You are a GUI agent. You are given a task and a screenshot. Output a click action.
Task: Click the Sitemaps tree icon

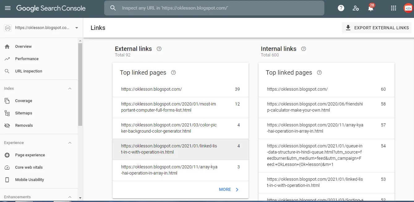7,113
